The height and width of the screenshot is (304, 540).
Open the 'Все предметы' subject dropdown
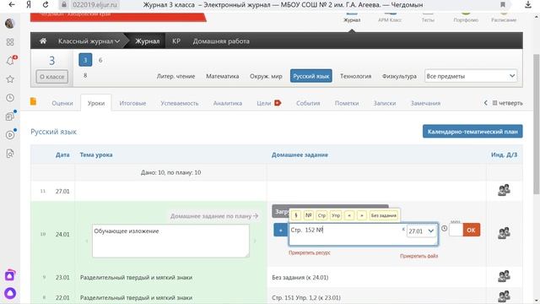click(471, 76)
